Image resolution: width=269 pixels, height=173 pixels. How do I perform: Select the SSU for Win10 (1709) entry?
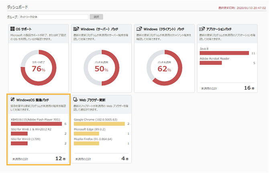pos(19,143)
